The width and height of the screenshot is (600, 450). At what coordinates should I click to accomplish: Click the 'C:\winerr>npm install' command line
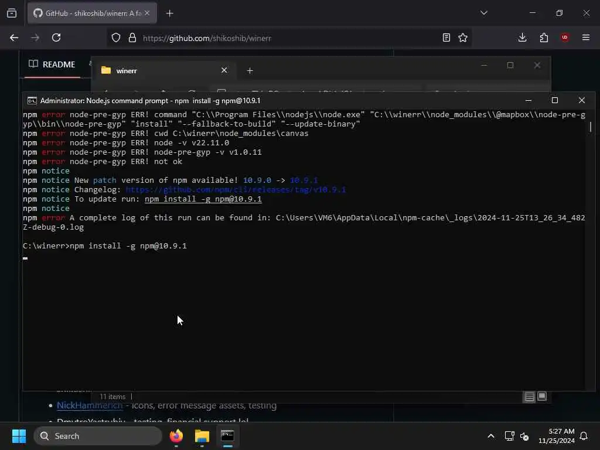(105, 246)
